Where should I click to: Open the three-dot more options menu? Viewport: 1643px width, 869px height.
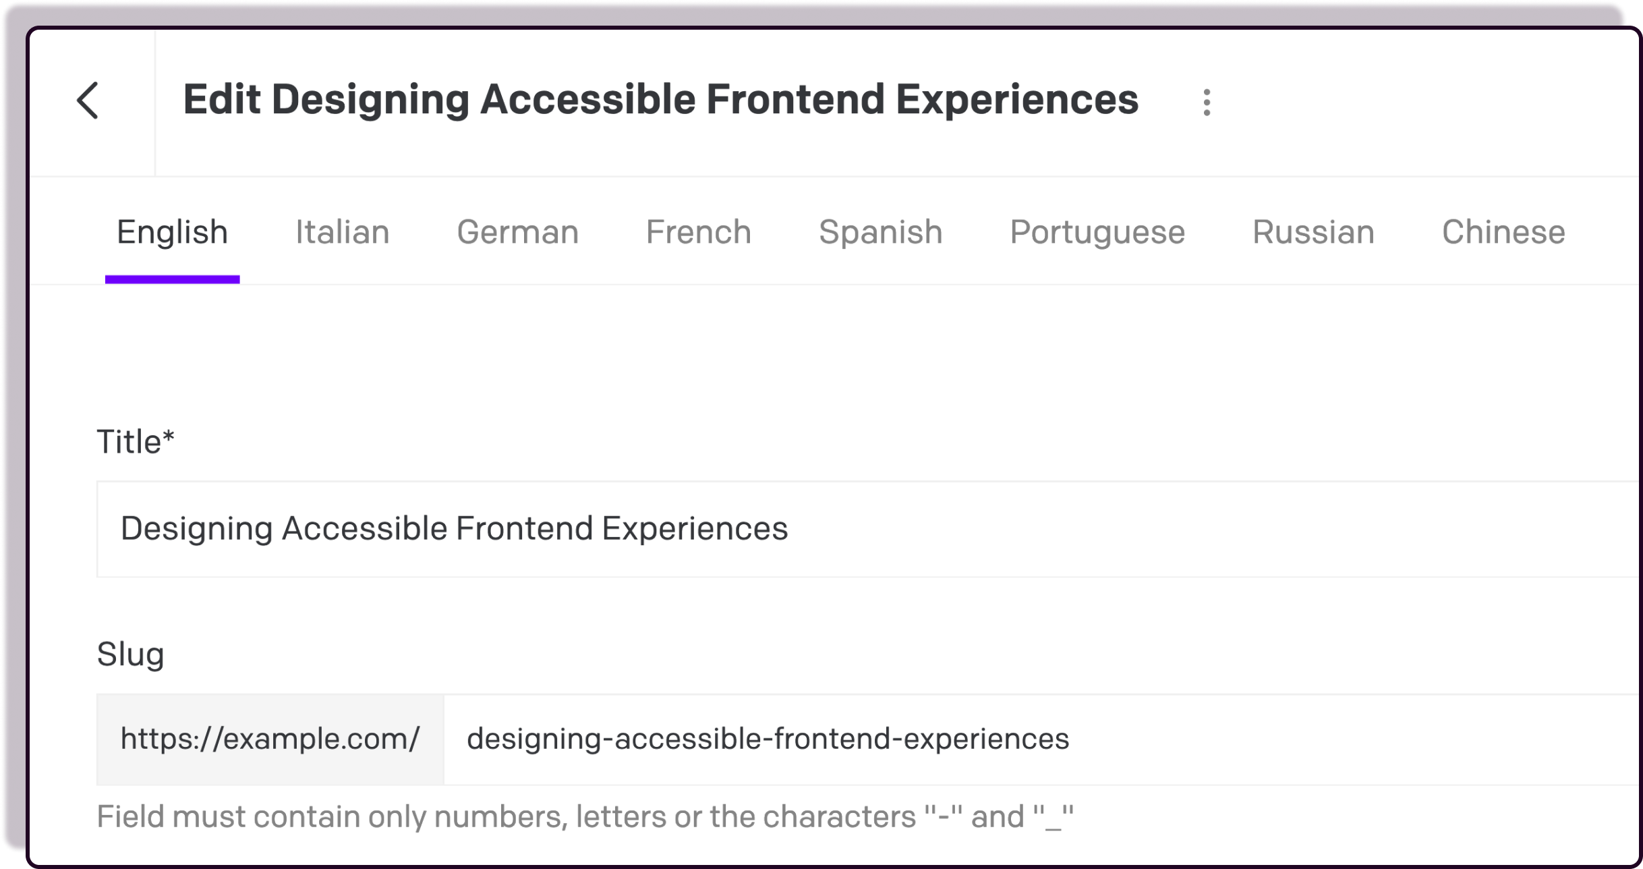point(1207,103)
